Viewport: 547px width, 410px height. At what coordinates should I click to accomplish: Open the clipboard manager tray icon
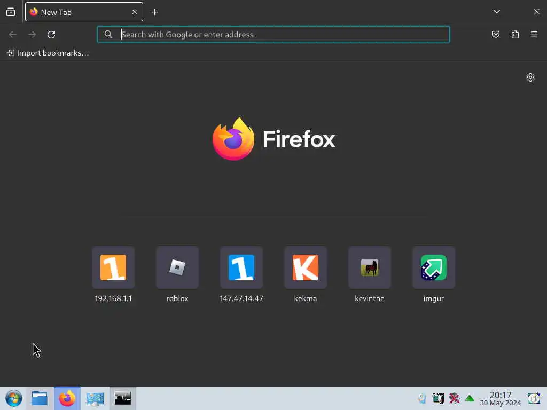[438, 398]
